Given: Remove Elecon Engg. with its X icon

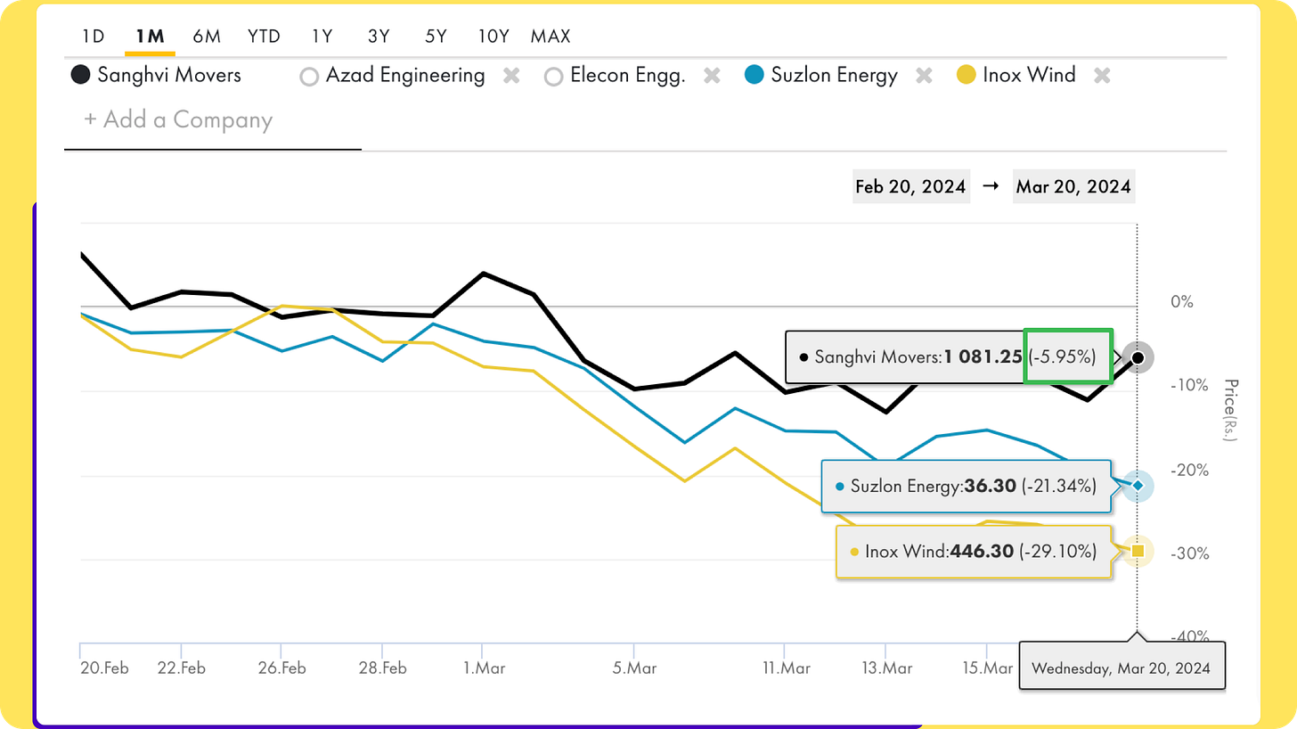Looking at the screenshot, I should click(x=712, y=76).
